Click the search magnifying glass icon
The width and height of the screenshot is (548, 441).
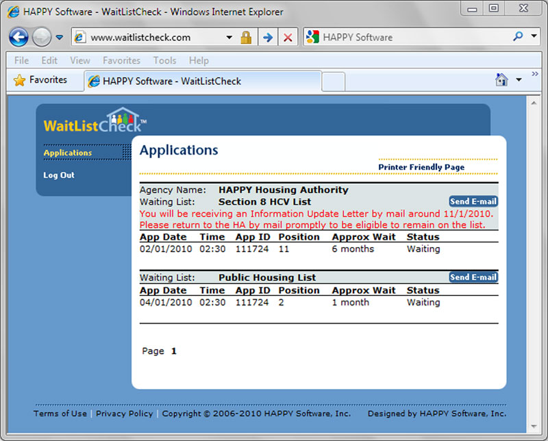coord(516,37)
